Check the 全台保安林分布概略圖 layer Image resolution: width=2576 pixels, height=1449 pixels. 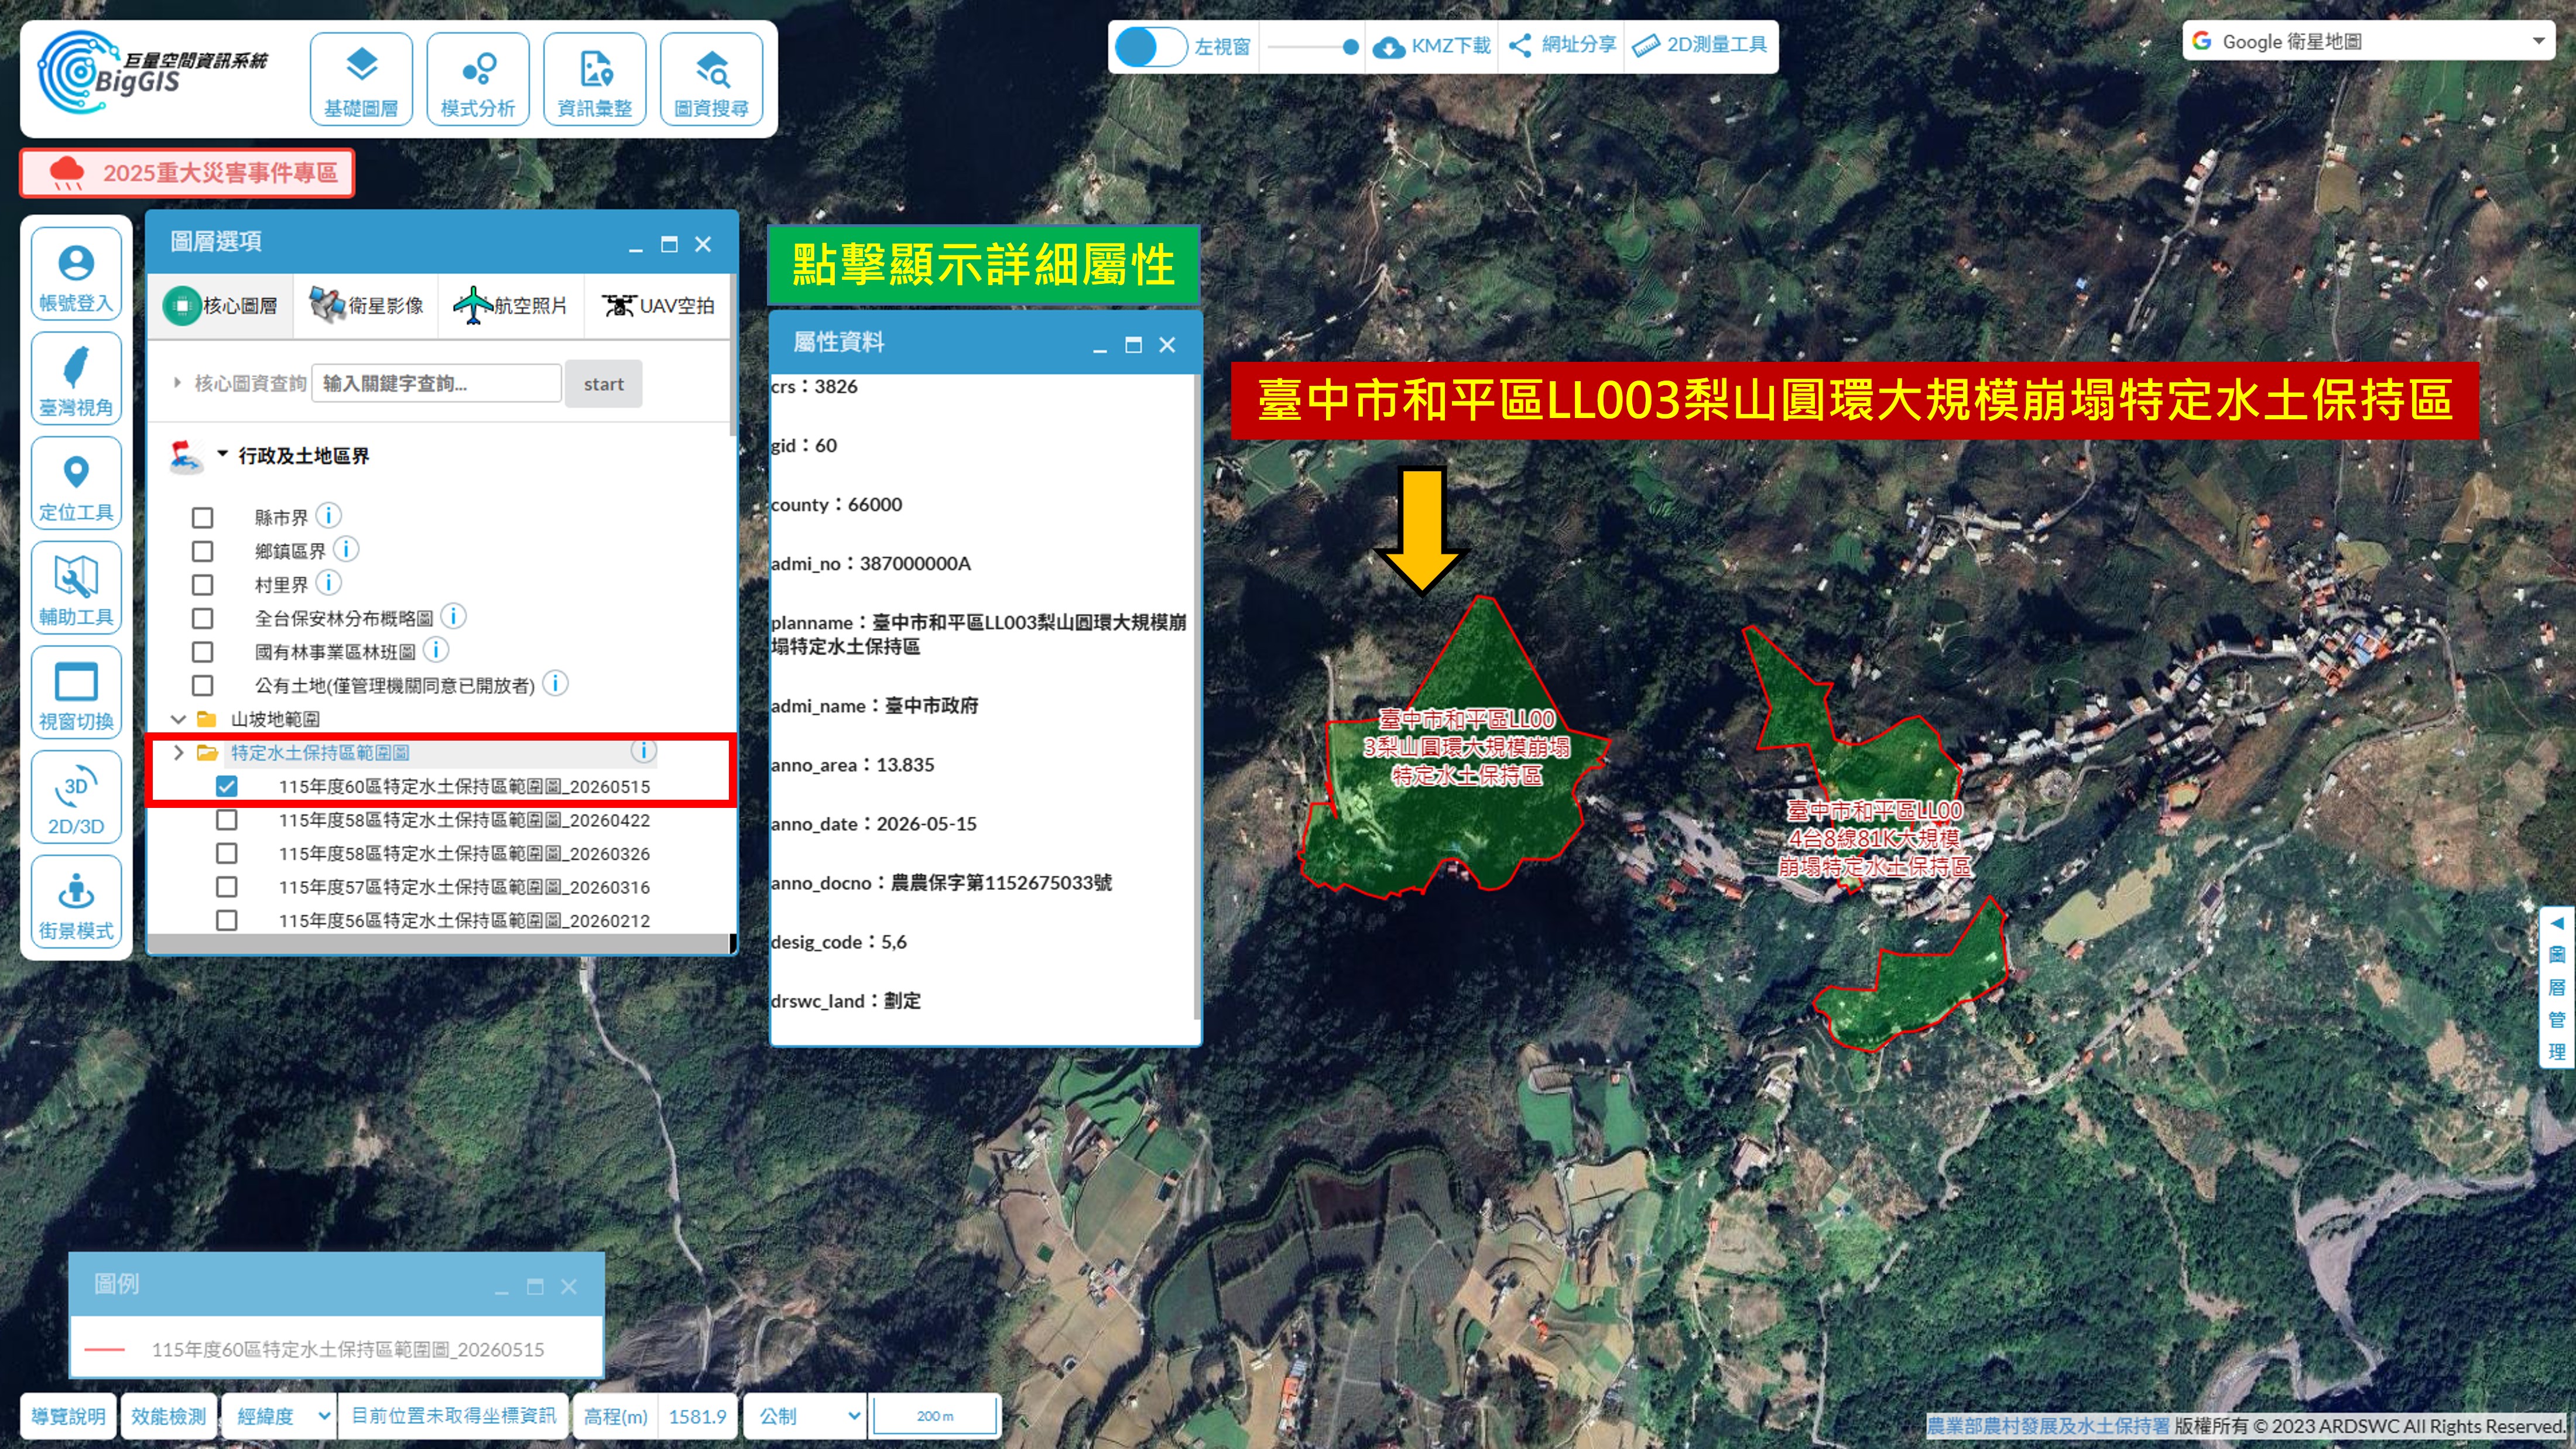point(202,619)
